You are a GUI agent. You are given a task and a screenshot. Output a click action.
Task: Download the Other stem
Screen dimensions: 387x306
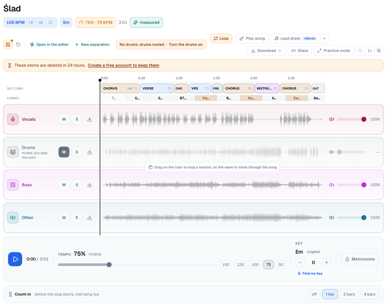pyautogui.click(x=90, y=218)
